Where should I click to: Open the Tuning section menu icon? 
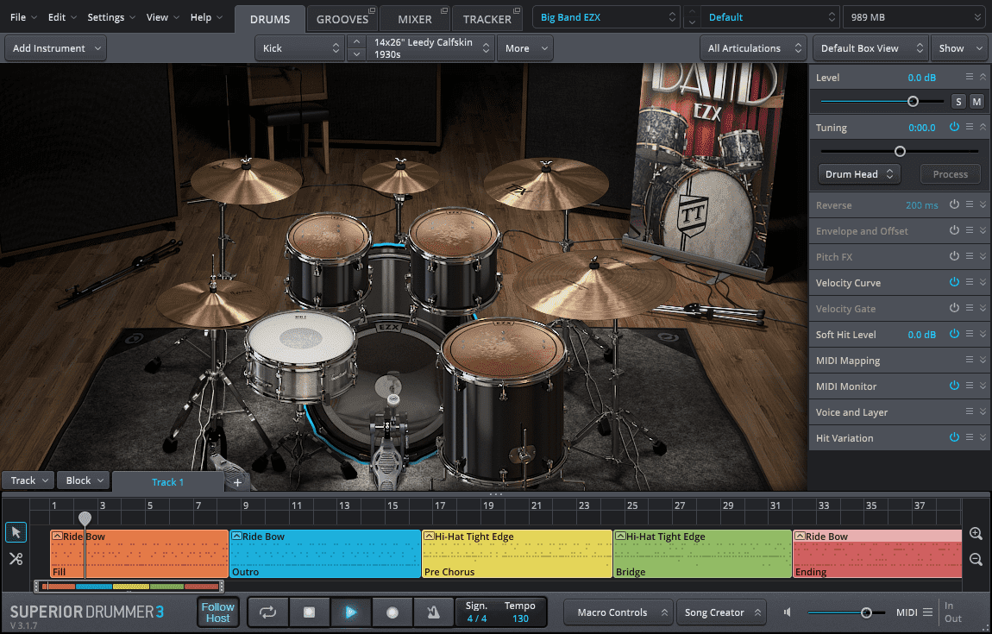(970, 127)
